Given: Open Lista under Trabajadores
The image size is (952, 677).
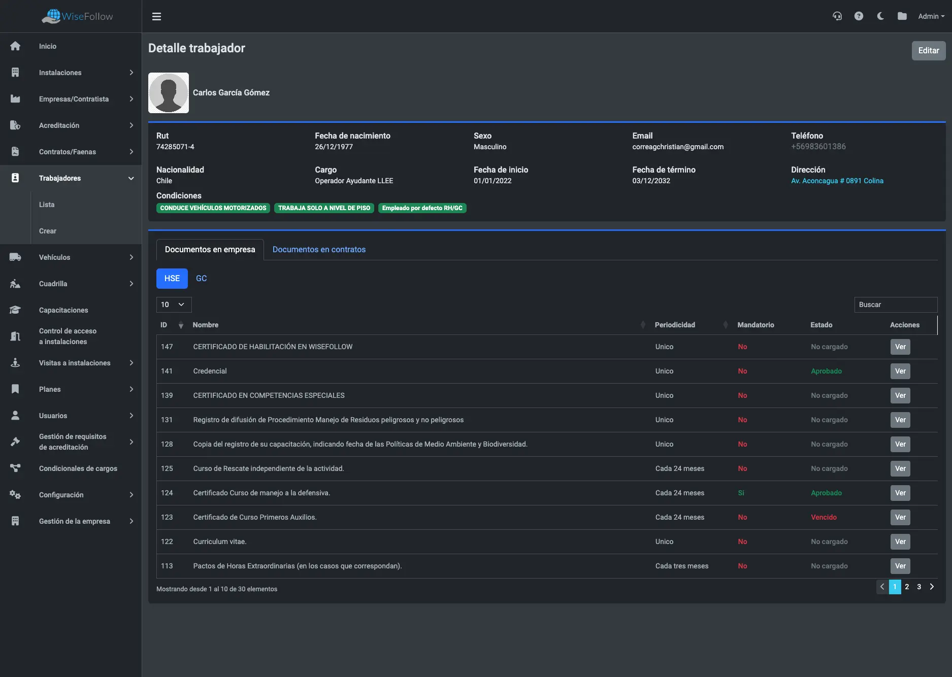Looking at the screenshot, I should pyautogui.click(x=47, y=205).
